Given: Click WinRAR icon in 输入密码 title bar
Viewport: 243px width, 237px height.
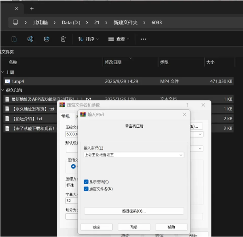Looking at the screenshot, I should click(x=83, y=115).
